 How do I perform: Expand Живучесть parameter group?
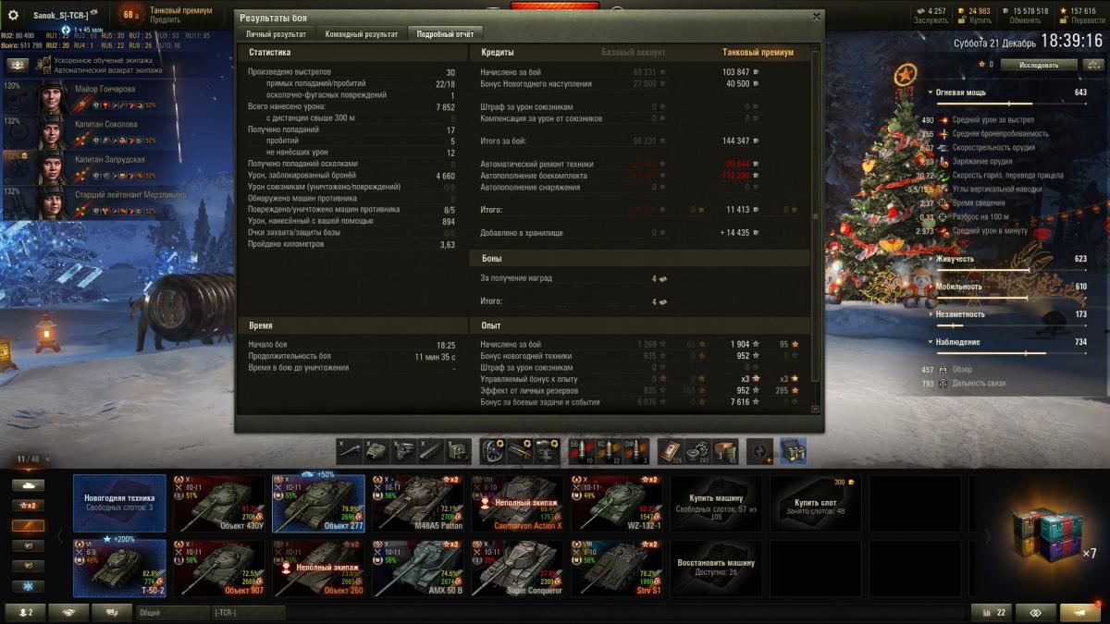pos(930,259)
